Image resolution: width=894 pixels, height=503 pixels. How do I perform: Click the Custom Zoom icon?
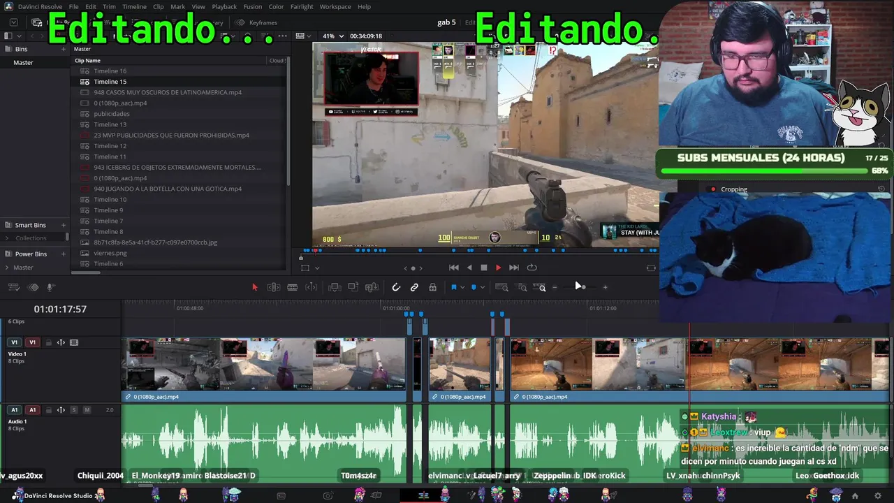[x=540, y=287]
